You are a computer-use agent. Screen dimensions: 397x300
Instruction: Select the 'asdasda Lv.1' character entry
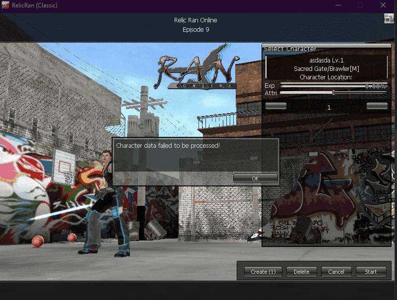click(327, 60)
